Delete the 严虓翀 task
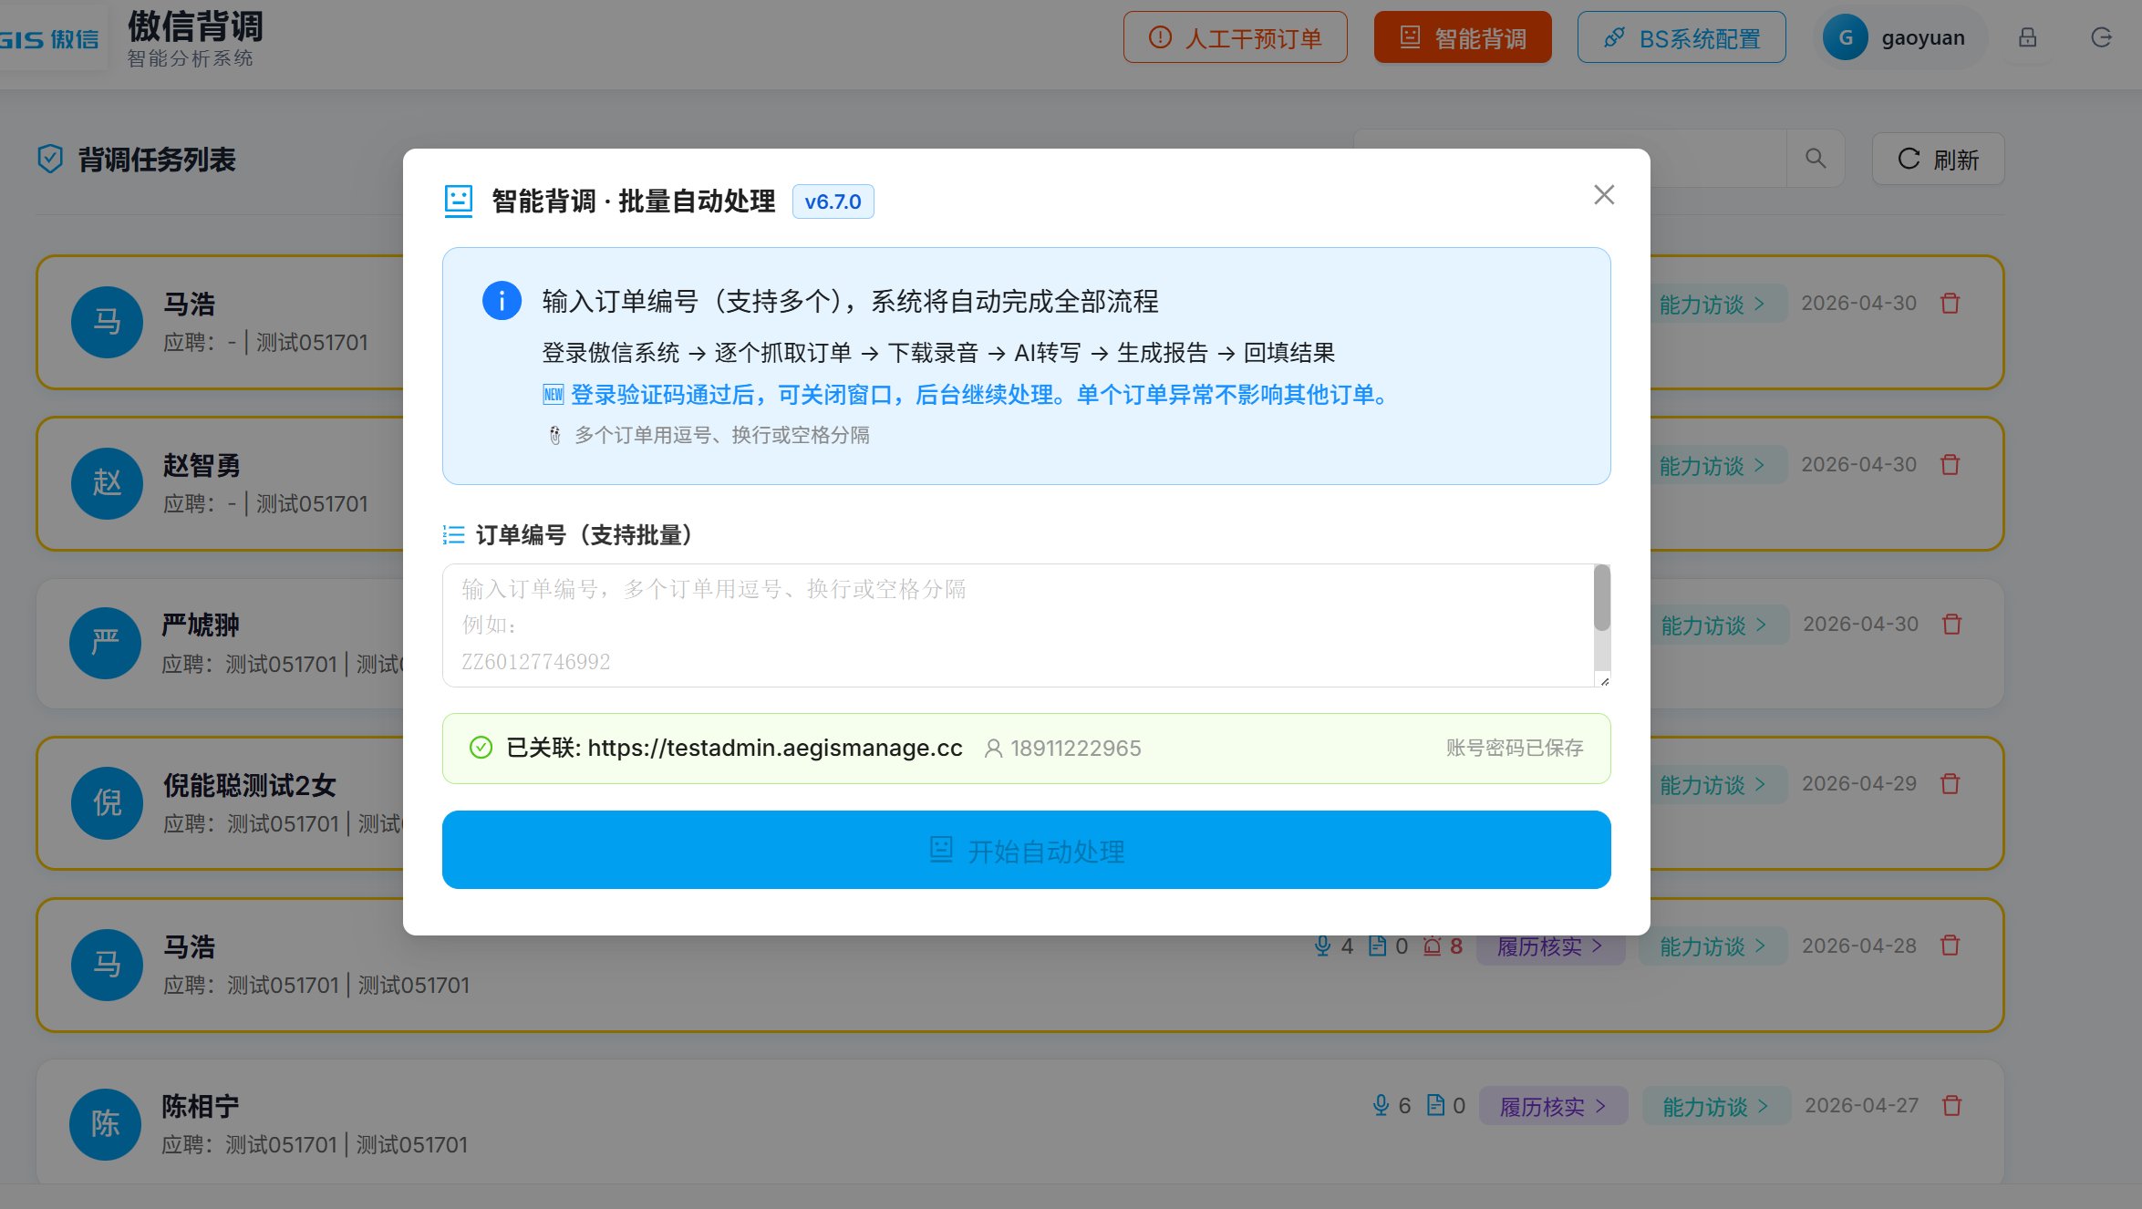2142x1209 pixels. tap(1952, 624)
